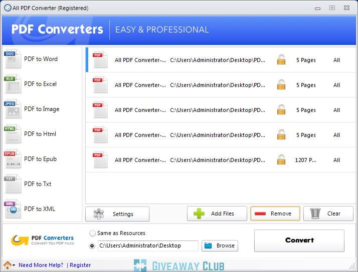
Task: Click '5 Pages' in the third row
Action: pos(306,110)
